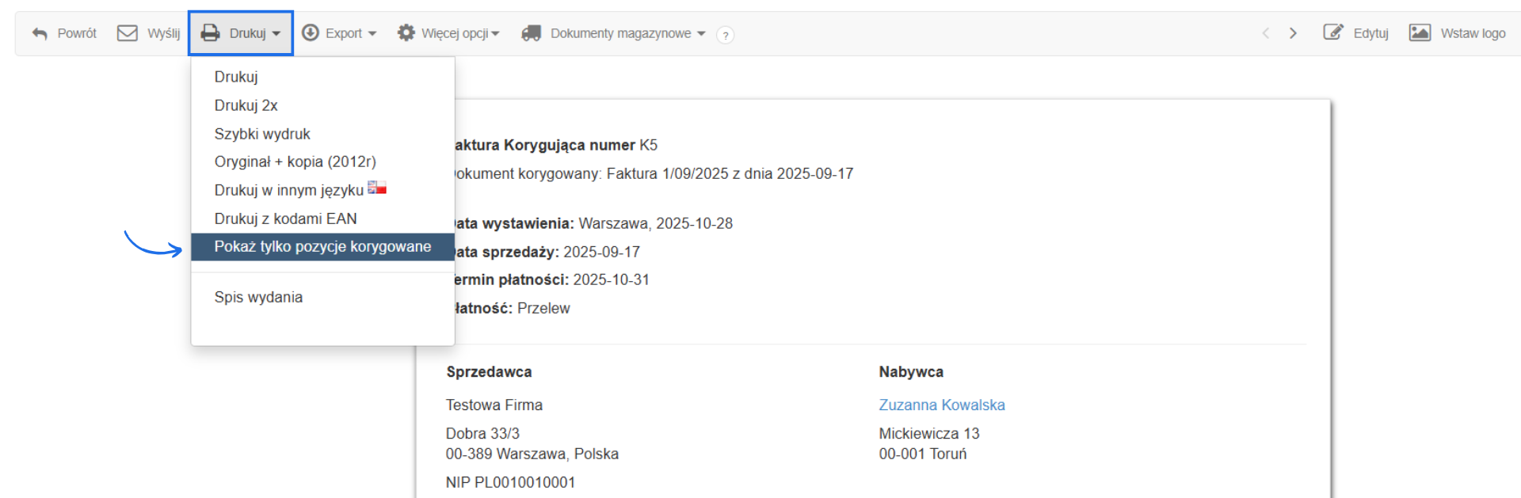
Task: Click the Wstaw logo image icon
Action: [1420, 32]
